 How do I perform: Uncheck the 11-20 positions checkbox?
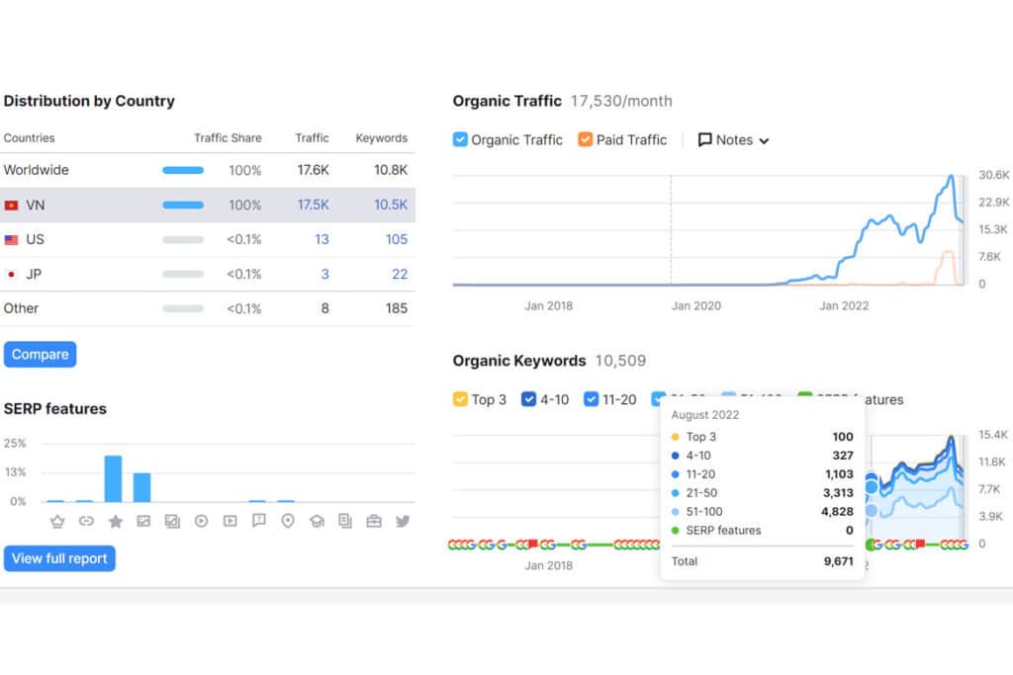pos(592,399)
